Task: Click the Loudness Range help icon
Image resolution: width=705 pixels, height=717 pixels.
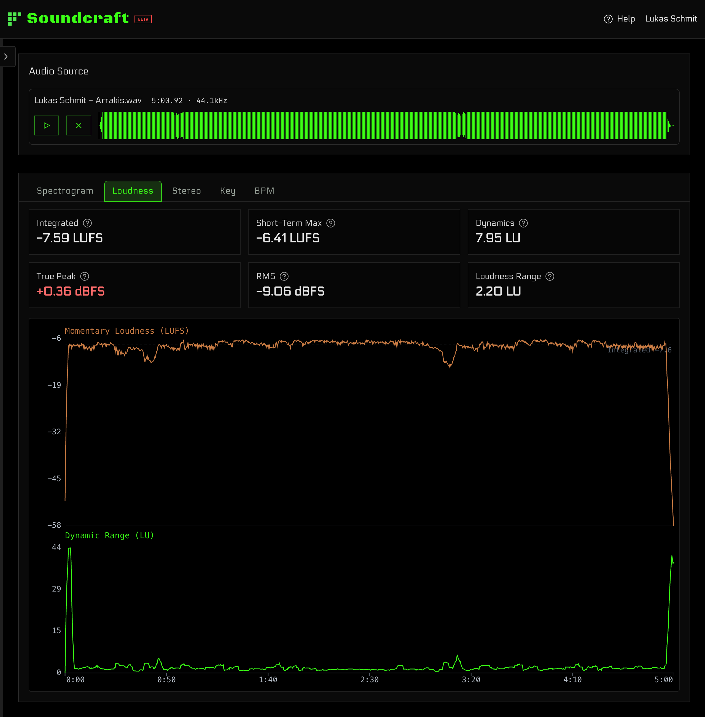Action: coord(550,276)
